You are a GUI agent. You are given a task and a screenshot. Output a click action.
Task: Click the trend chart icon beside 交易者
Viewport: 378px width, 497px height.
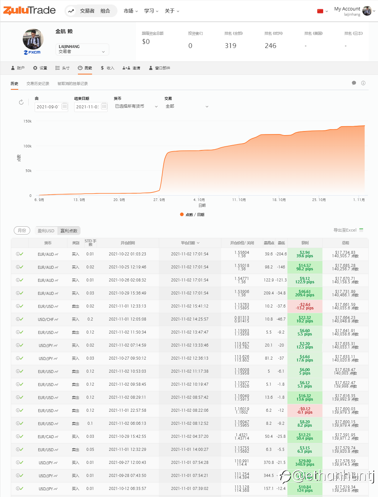[71, 11]
